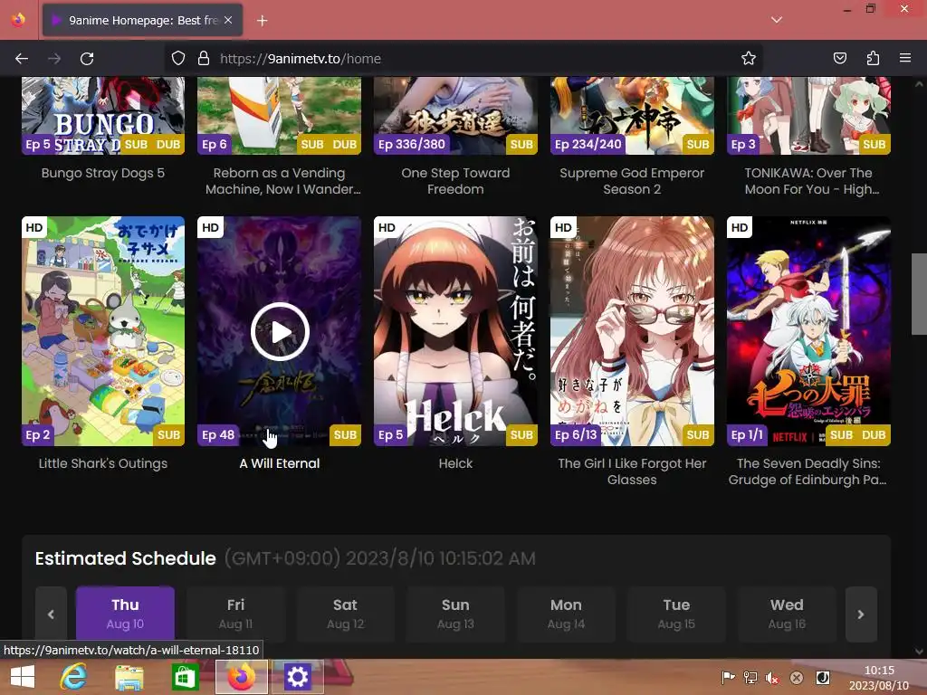Click the Firefox taskbar icon
The image size is (927, 695).
pos(241,677)
